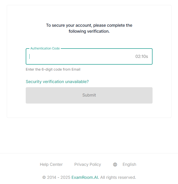
Task: Open the Help Center link
Action: pos(51,165)
